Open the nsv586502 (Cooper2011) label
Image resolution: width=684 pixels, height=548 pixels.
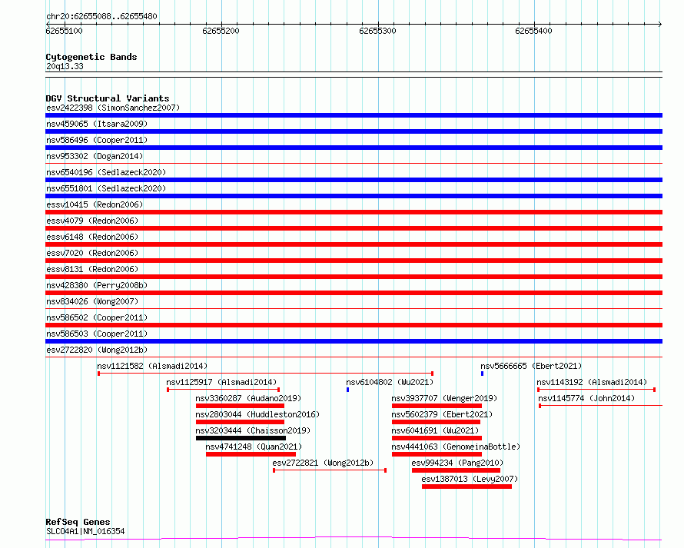pos(97,317)
